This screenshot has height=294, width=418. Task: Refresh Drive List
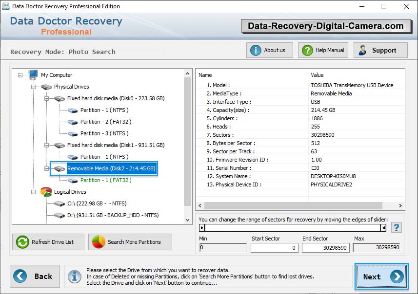pos(48,242)
